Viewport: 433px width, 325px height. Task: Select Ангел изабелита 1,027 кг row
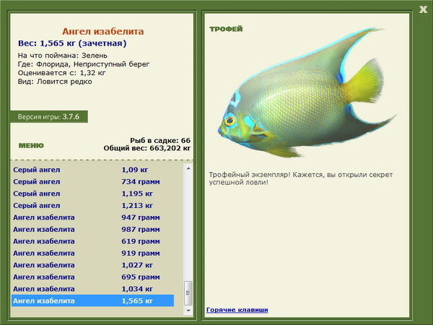(x=93, y=265)
